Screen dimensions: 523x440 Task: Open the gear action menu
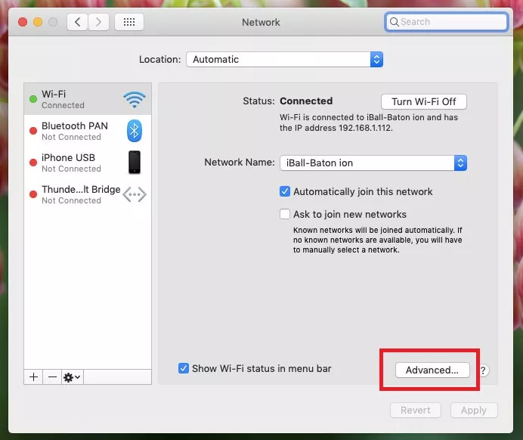73,377
